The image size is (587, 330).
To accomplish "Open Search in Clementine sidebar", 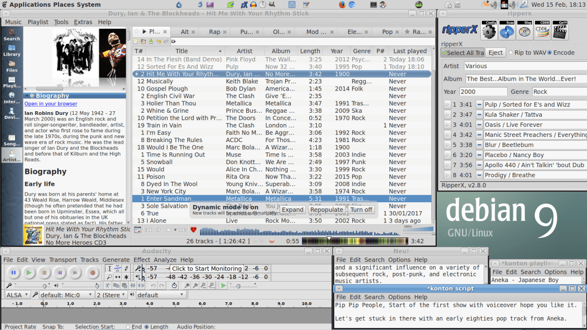I will point(11,34).
